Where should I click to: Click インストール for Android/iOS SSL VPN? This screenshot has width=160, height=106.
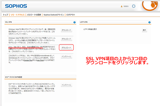[66, 56]
